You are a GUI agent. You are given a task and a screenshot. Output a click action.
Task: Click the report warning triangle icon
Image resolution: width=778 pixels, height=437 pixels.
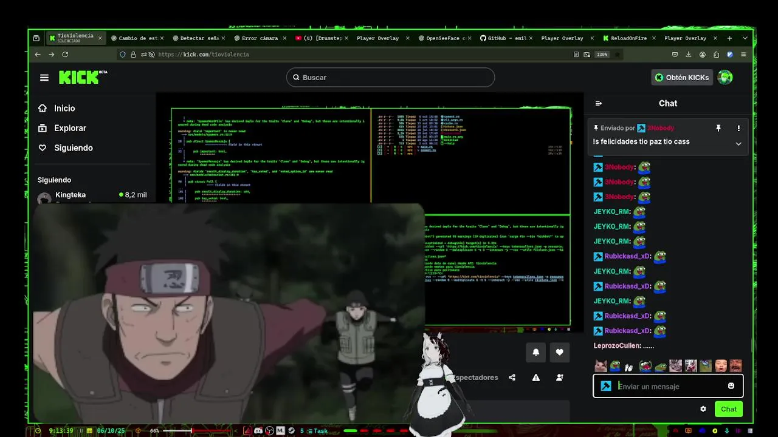point(535,378)
